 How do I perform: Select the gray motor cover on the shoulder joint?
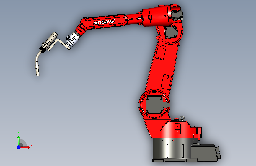pos(154,105)
